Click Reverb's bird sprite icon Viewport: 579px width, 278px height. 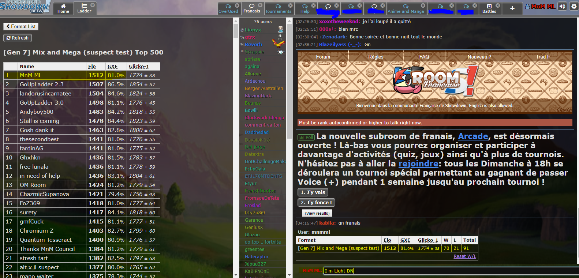click(278, 44)
